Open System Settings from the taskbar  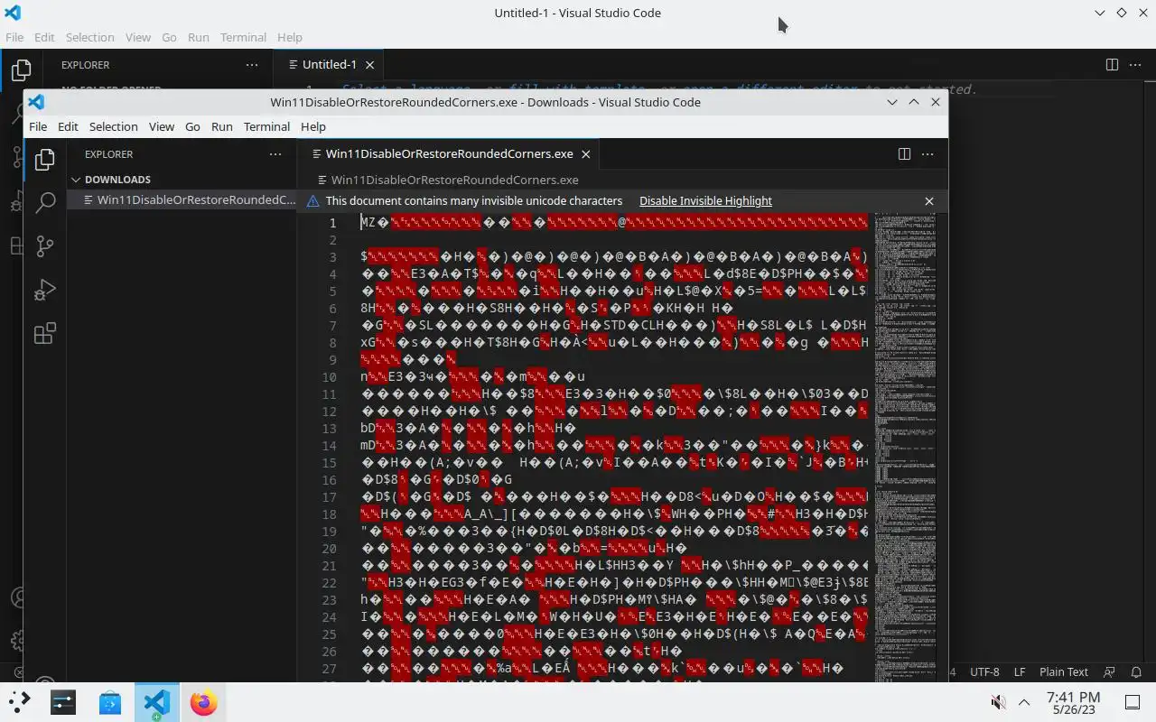[x=63, y=701]
